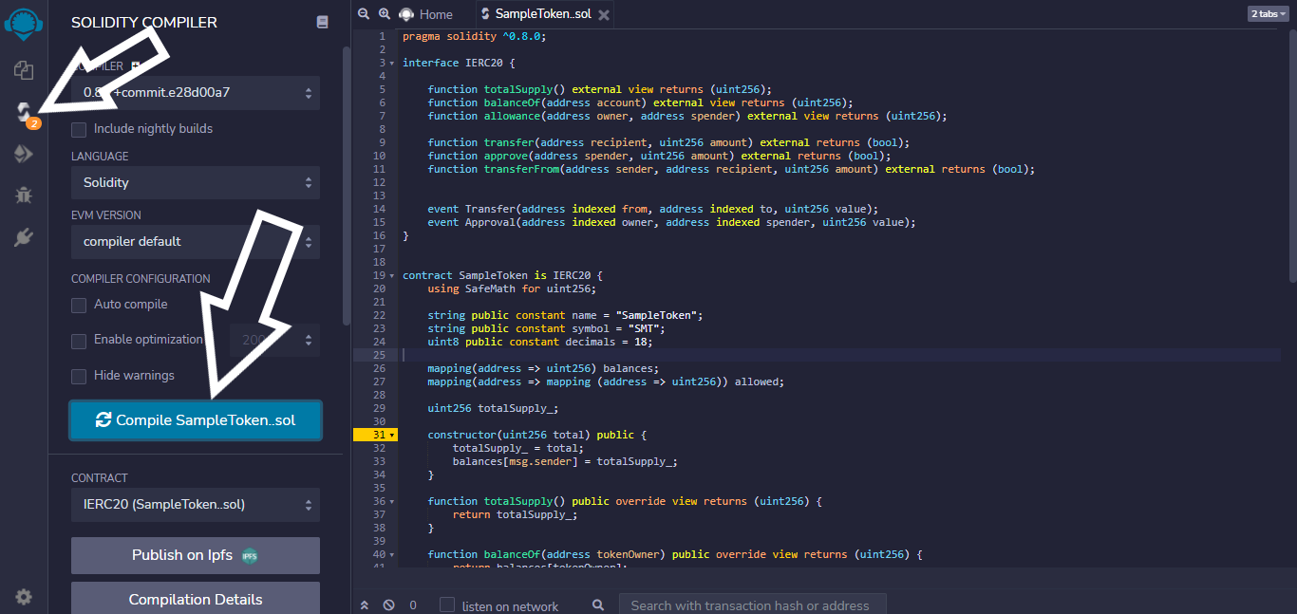This screenshot has height=614, width=1297.
Task: Clear the console with the ban icon
Action: coord(388,605)
